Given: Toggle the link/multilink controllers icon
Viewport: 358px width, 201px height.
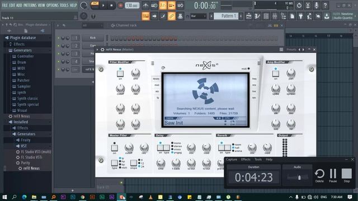Looking at the screenshot, I should pos(172,16).
